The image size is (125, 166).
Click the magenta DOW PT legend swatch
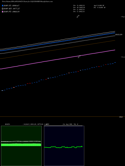[2, 12]
